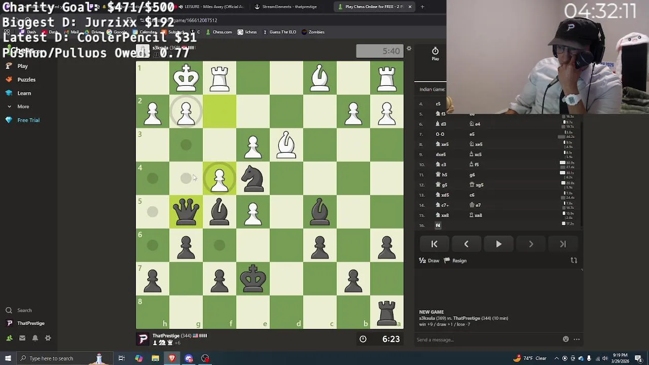Open OBS Studio from the taskbar
The width and height of the screenshot is (649, 365).
click(x=205, y=358)
